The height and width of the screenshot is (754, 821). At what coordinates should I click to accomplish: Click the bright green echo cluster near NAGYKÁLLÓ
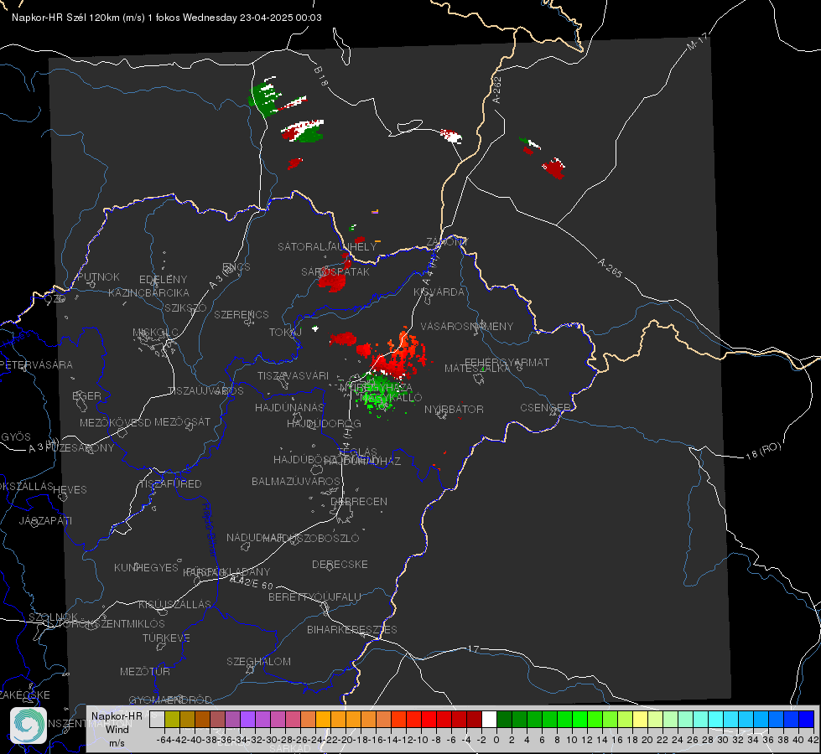(x=380, y=394)
